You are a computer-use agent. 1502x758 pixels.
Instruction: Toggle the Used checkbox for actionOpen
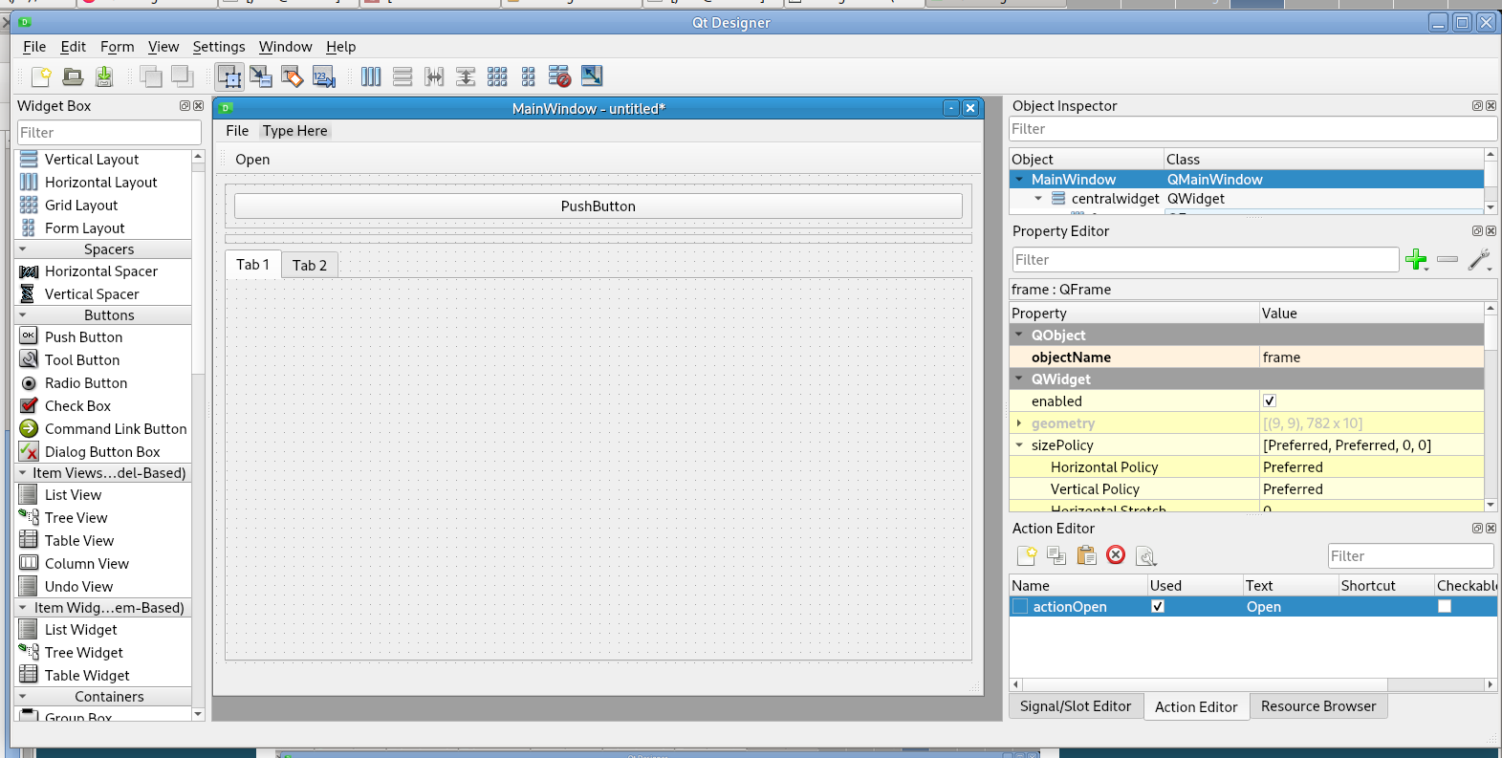(x=1158, y=607)
